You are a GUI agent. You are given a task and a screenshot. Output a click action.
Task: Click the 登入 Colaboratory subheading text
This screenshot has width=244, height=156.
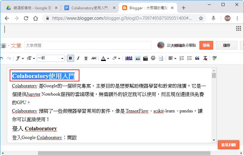tap(35, 129)
